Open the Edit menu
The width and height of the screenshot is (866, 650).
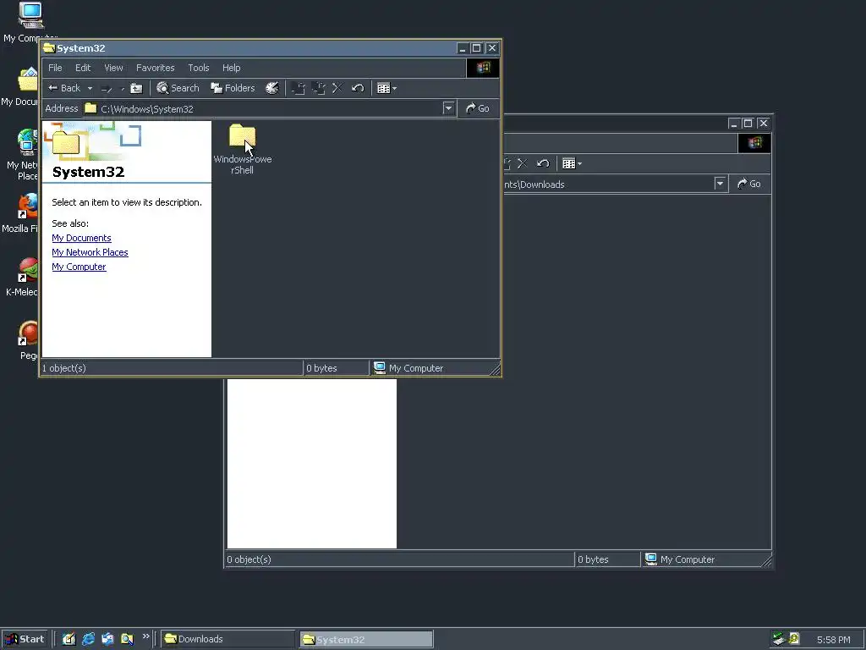pyautogui.click(x=83, y=68)
